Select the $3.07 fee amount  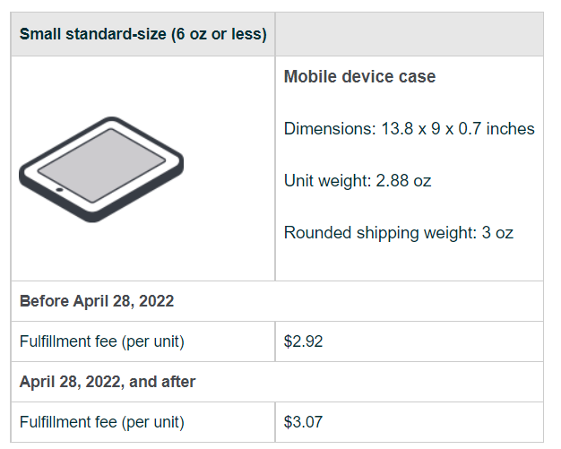[303, 422]
